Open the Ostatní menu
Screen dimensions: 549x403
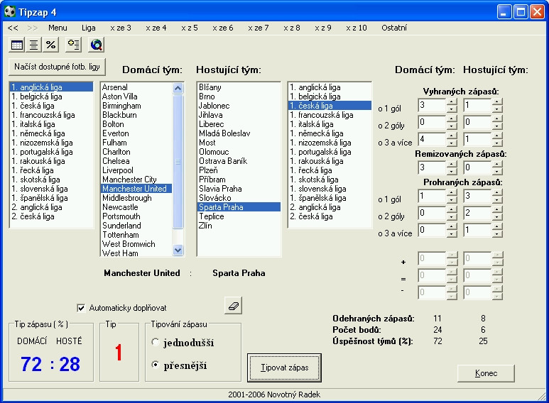(394, 28)
